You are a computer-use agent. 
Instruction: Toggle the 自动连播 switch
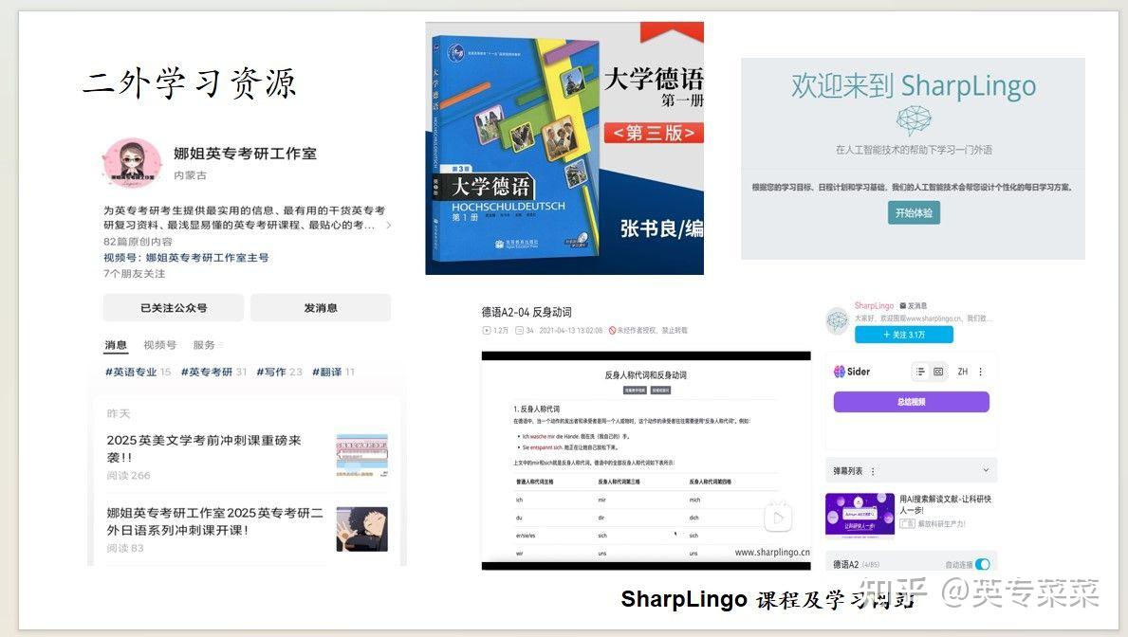tap(983, 564)
